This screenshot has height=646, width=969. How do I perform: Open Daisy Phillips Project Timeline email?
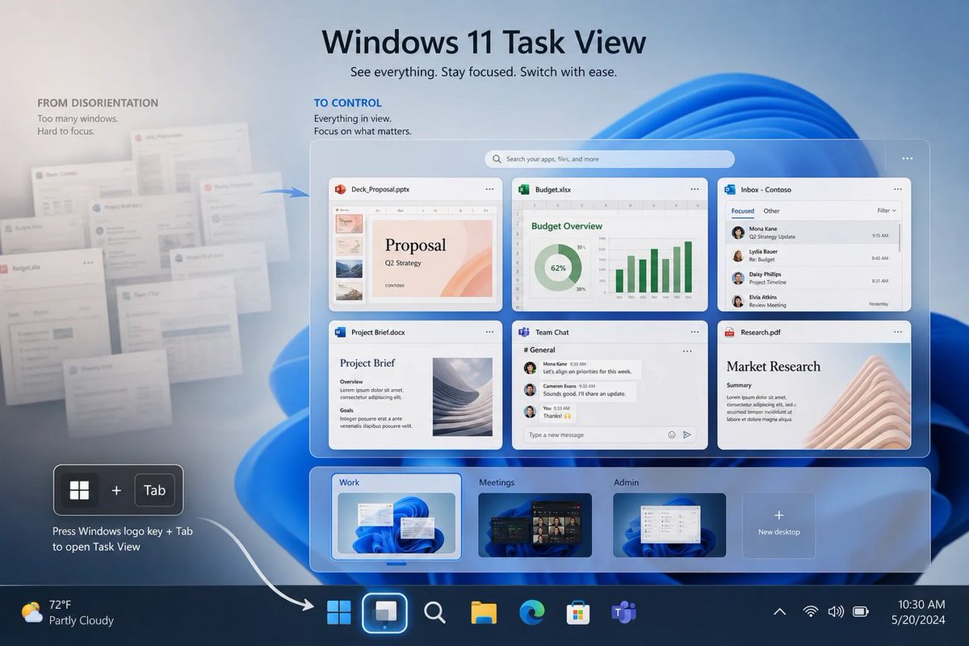(x=810, y=278)
